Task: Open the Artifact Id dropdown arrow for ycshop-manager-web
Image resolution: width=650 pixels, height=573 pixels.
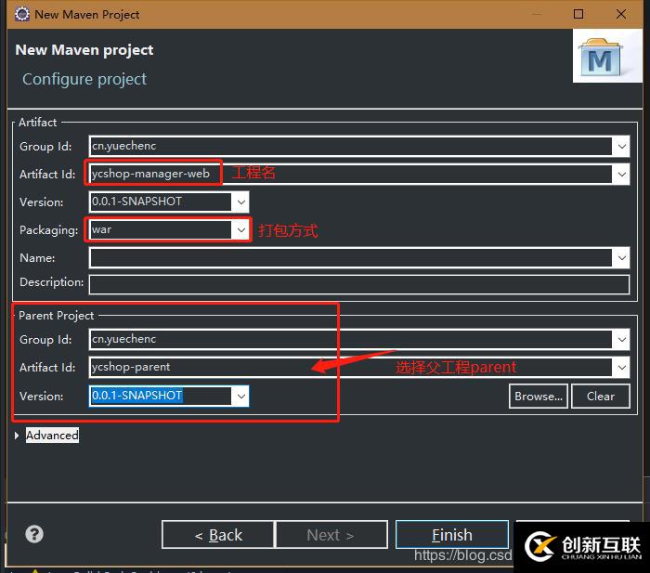Action: 621,175
